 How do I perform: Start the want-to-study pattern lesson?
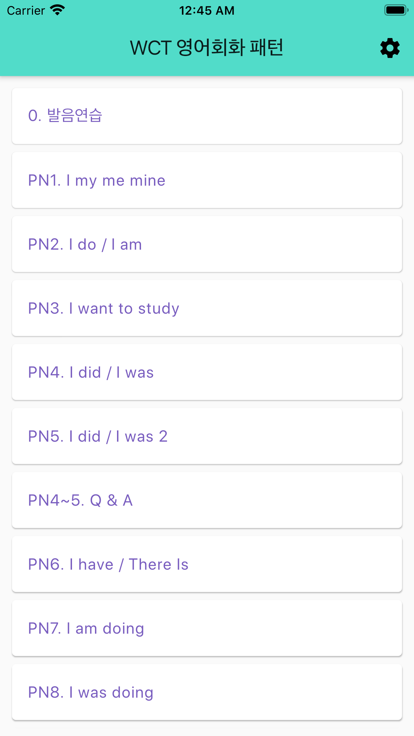click(207, 308)
